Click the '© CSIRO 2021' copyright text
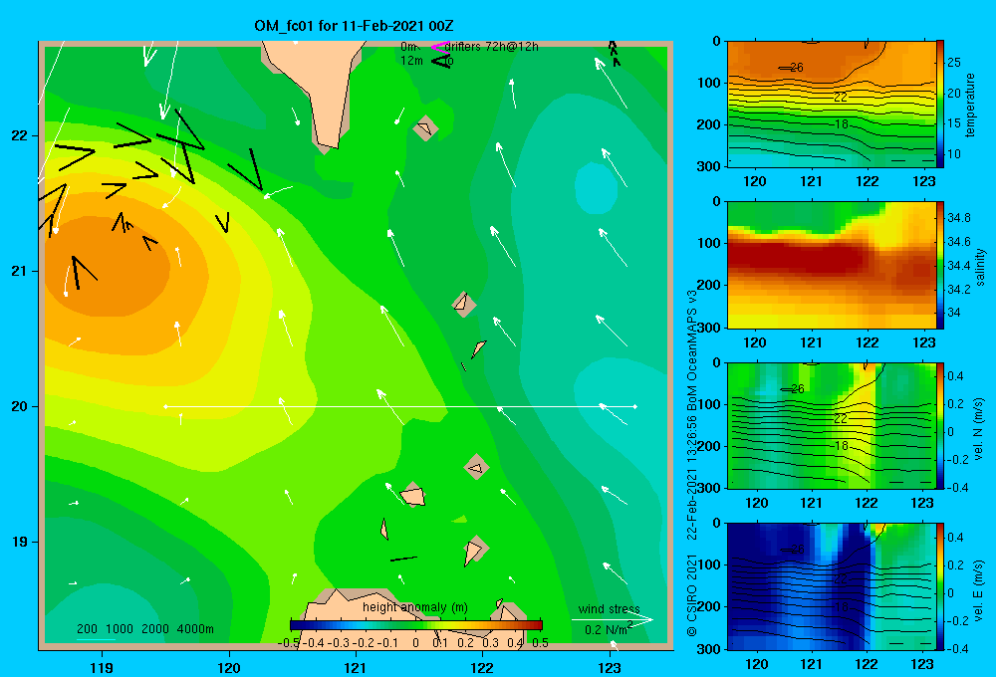996x677 pixels. pyautogui.click(x=692, y=595)
